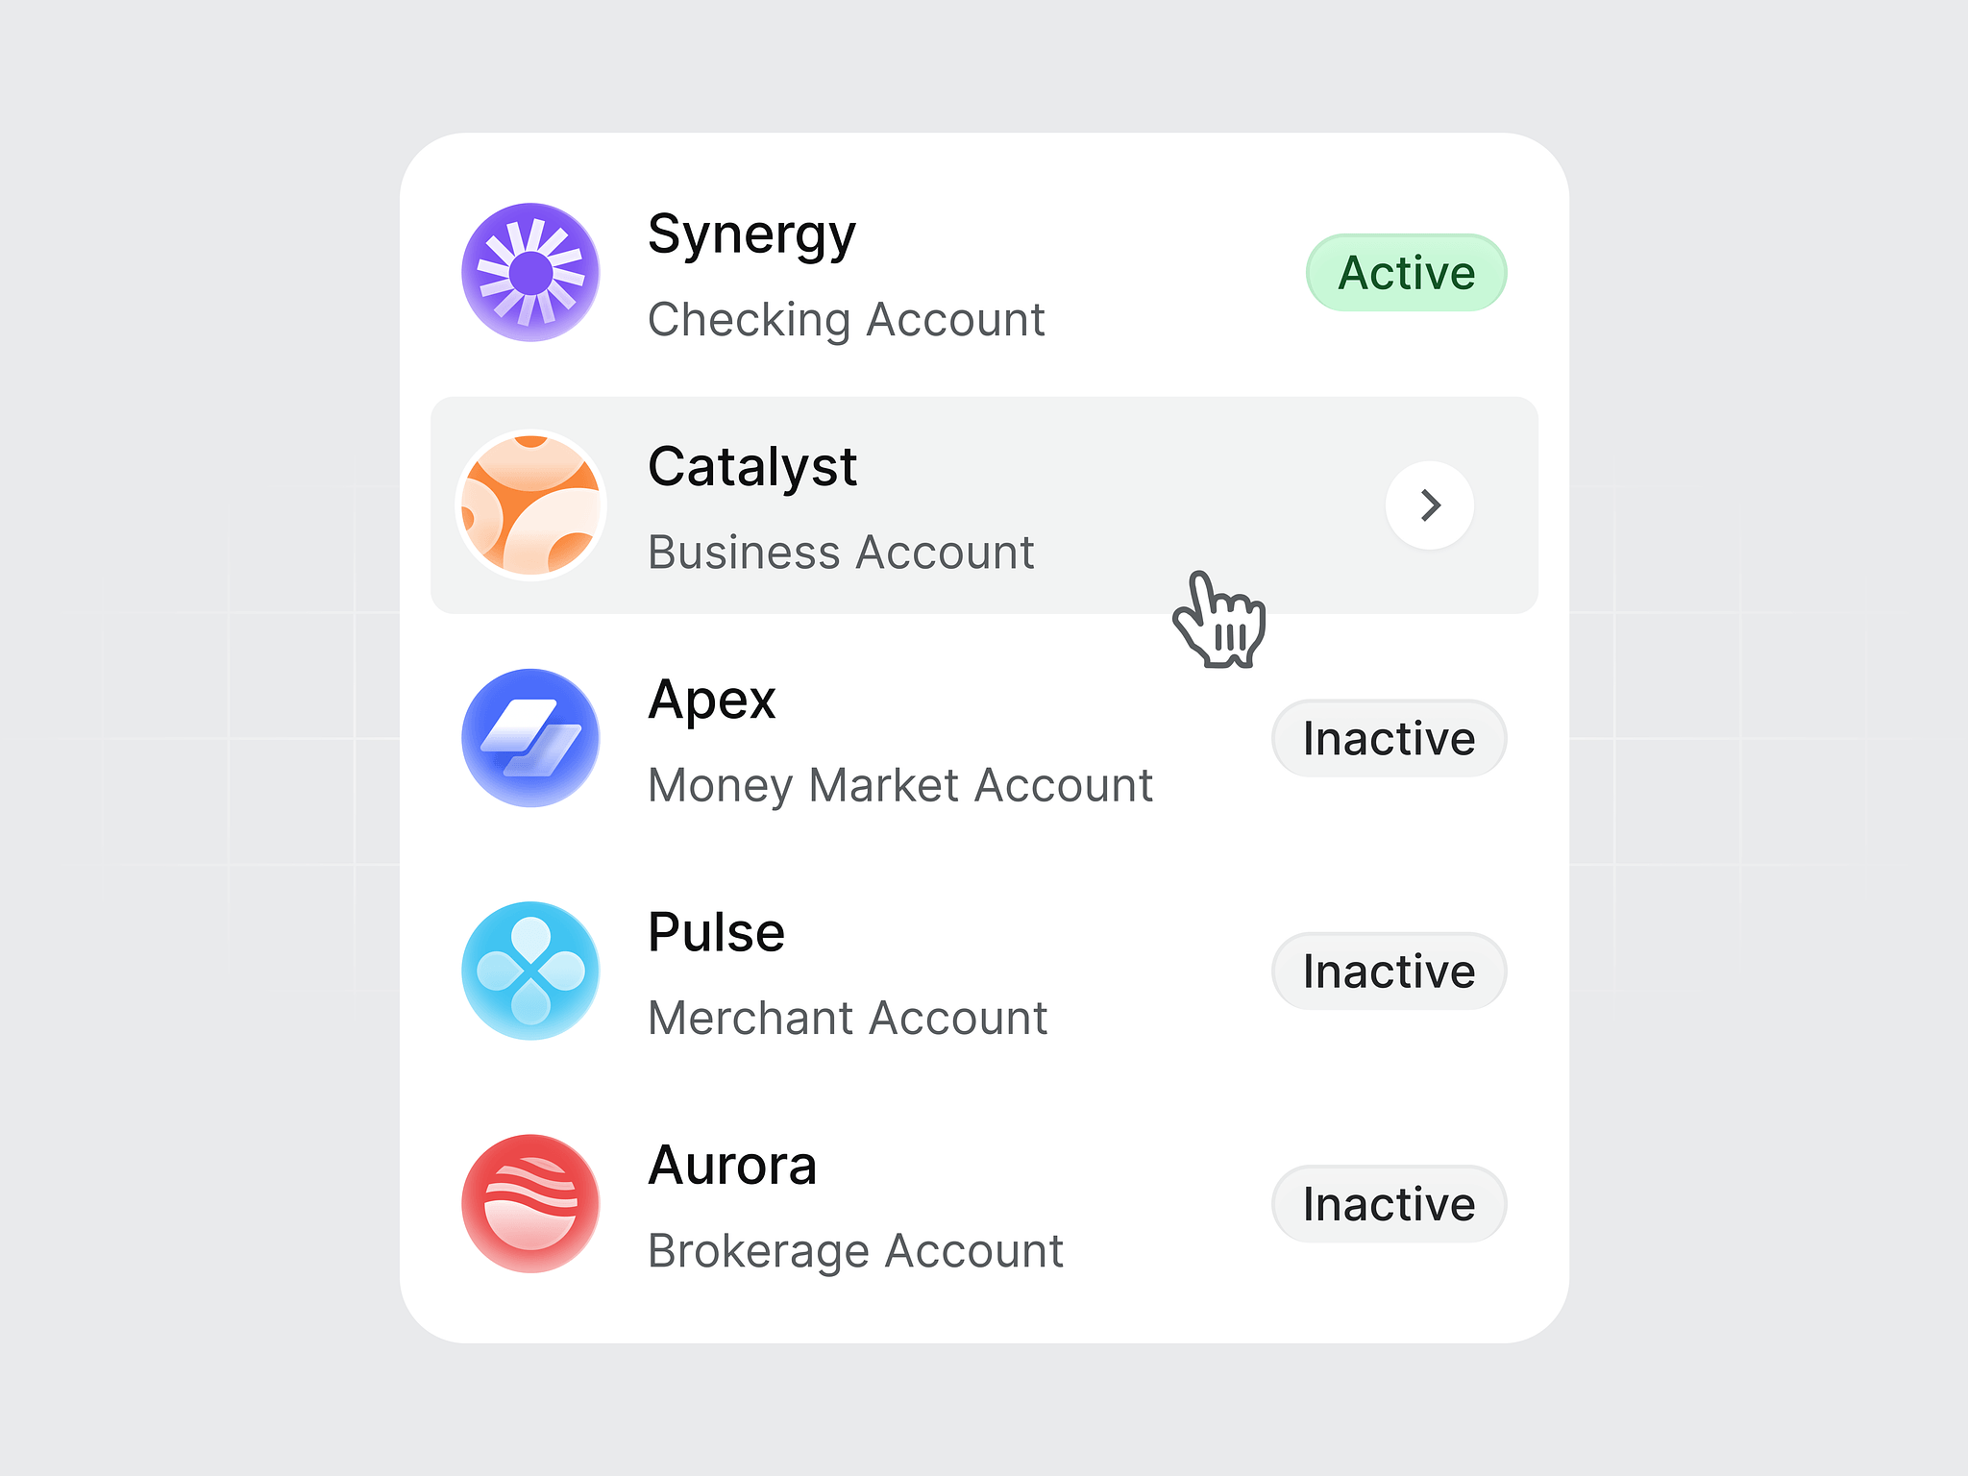This screenshot has height=1476, width=1968.
Task: Select the Active status badge on Synergy
Action: click(1402, 273)
